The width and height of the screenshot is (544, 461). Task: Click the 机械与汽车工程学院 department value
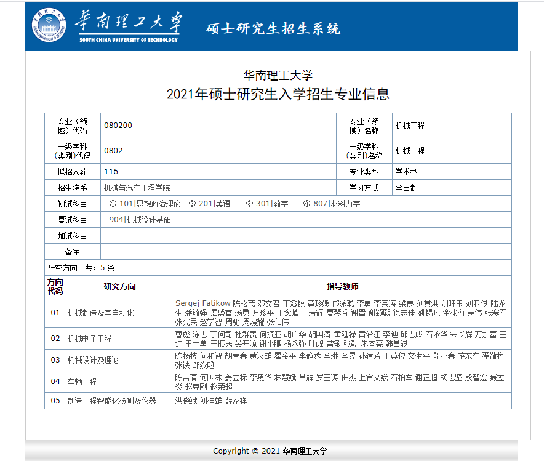137,188
